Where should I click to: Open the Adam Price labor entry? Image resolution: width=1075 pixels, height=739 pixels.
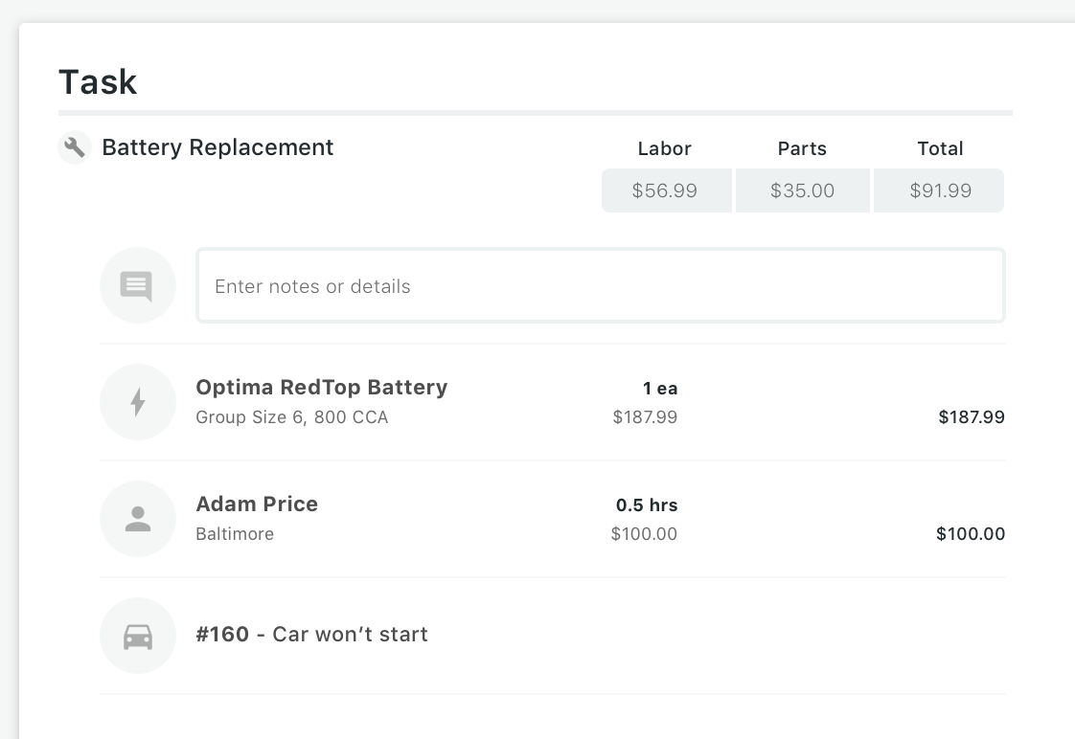[257, 504]
